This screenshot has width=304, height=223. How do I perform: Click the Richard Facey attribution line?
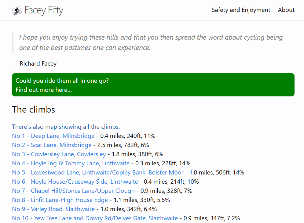[34, 64]
